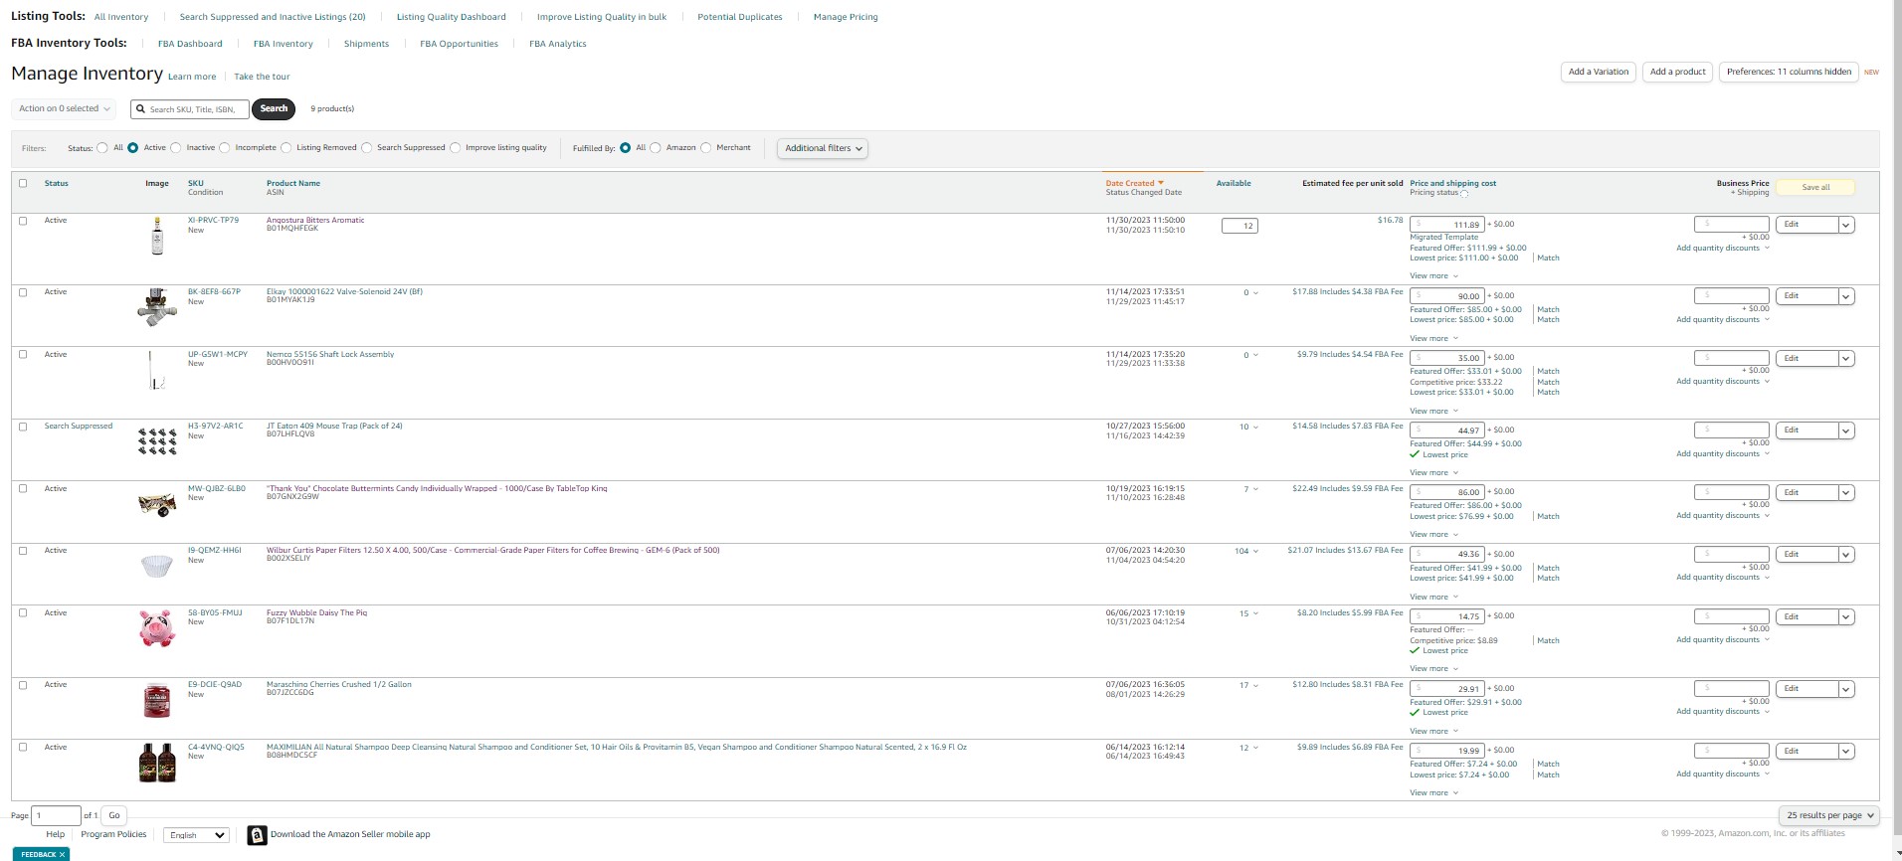Go to Listing Quality Dashboard

452,17
